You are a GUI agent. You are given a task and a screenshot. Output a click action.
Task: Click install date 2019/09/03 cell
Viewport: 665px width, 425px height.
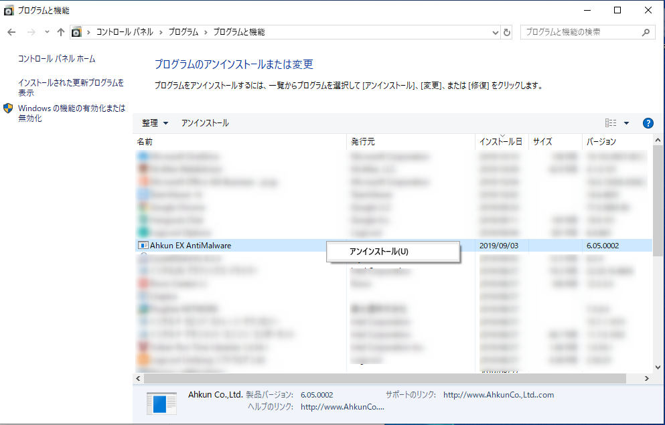tap(499, 246)
